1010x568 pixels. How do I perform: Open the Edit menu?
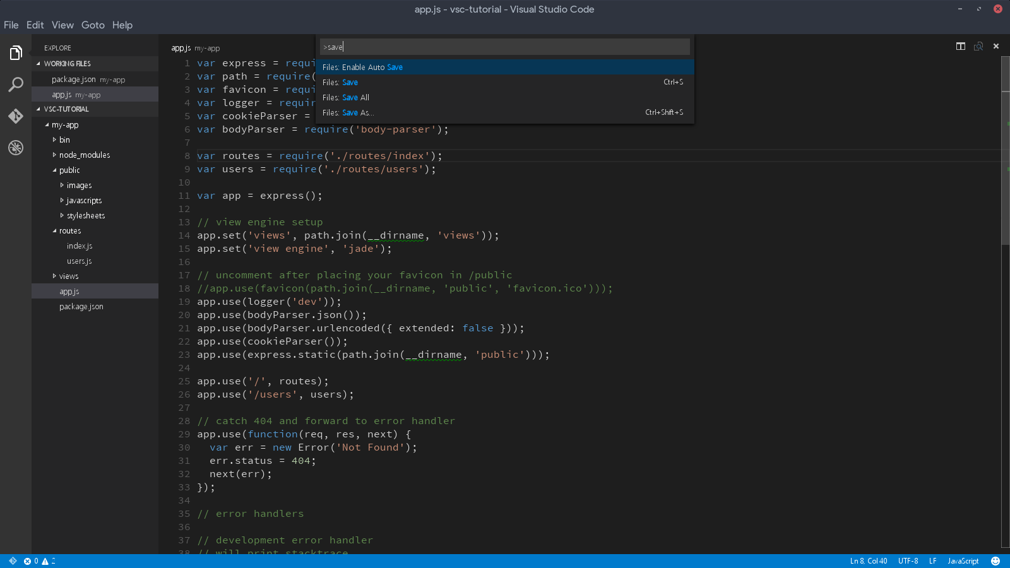pos(35,25)
